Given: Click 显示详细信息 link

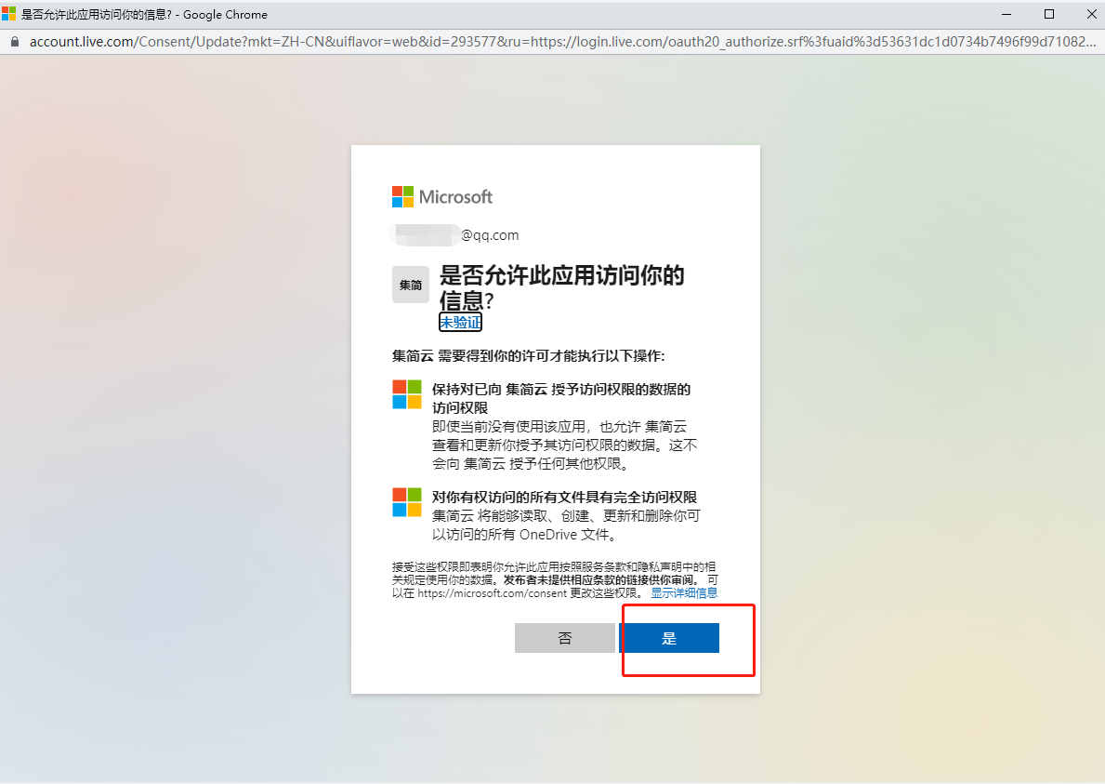Looking at the screenshot, I should click(x=684, y=593).
